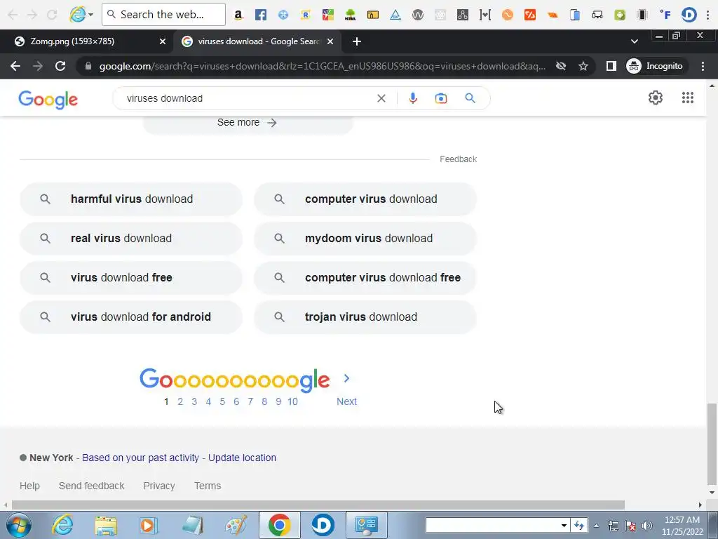718x539 pixels.
Task: Search by image using camera icon
Action: click(440, 98)
